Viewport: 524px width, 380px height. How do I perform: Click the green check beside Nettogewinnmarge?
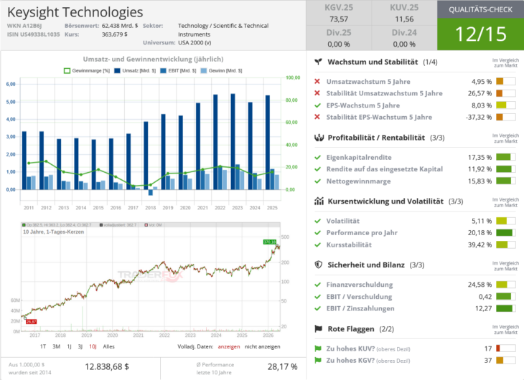(318, 181)
